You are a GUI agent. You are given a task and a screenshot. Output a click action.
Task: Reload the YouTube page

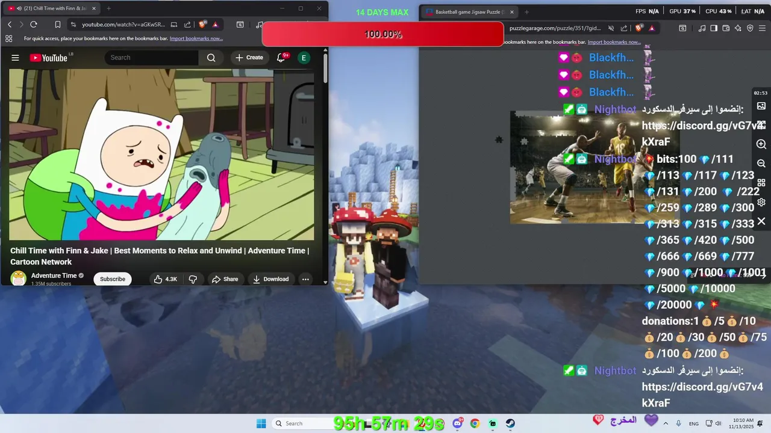pyautogui.click(x=34, y=25)
